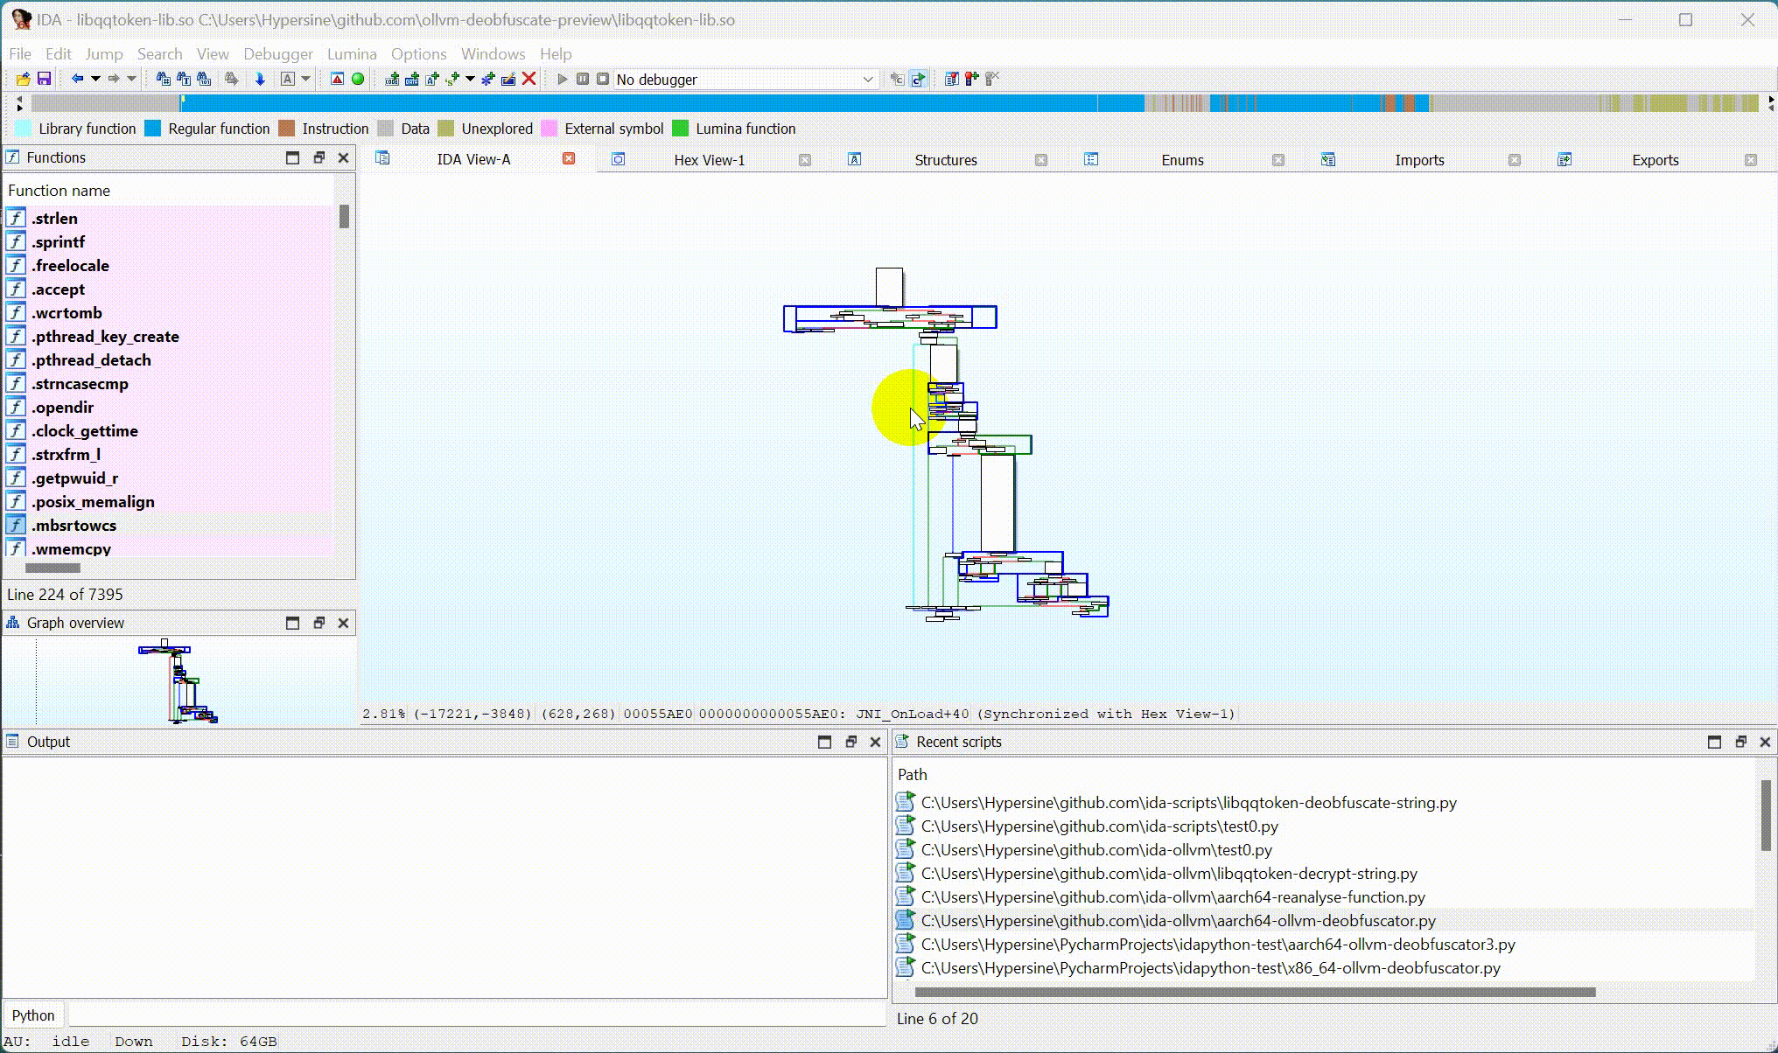Click the red warning triangle toolbar icon
Image resolution: width=1778 pixels, height=1053 pixels.
(x=337, y=79)
